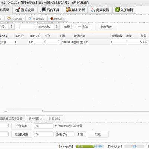Sort by the 角色名称 column header
This screenshot has height=149, width=149.
pos(35,36)
